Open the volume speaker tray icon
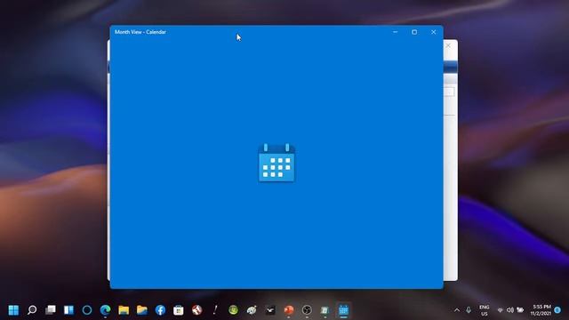The image size is (569, 320). point(509,310)
